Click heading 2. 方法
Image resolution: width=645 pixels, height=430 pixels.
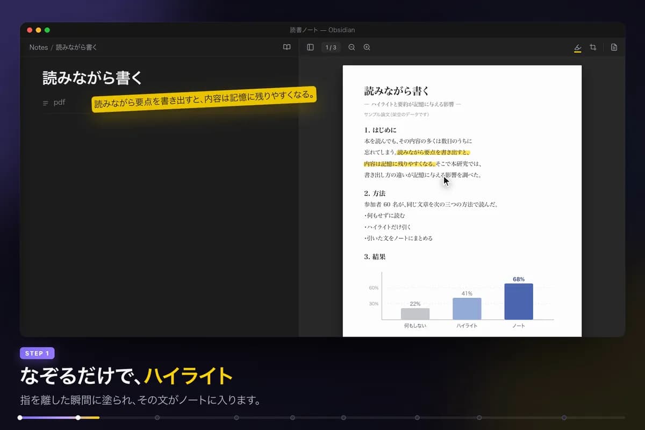[375, 193]
